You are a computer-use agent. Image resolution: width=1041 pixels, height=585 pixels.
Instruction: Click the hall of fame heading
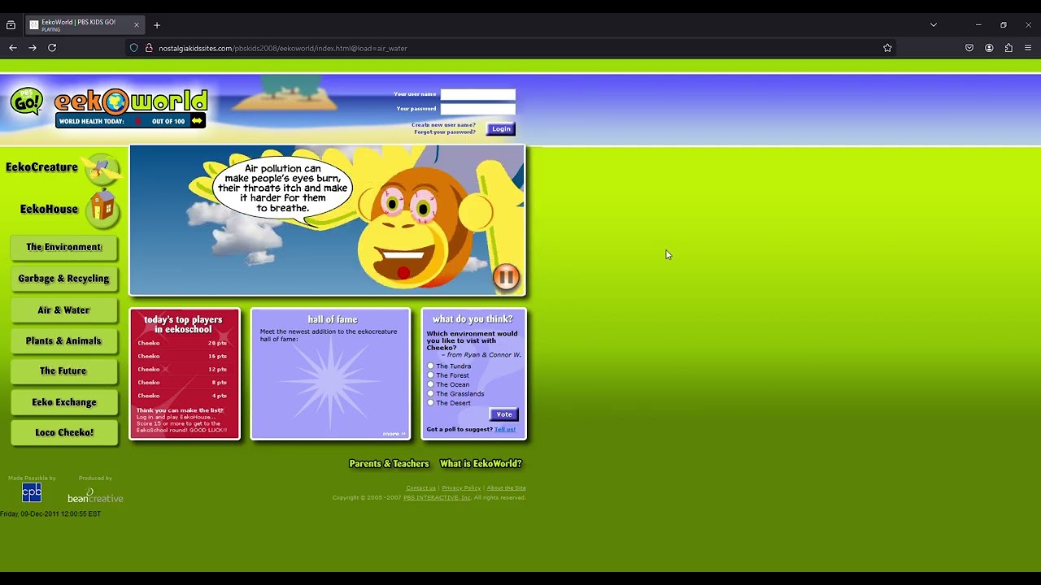point(333,320)
